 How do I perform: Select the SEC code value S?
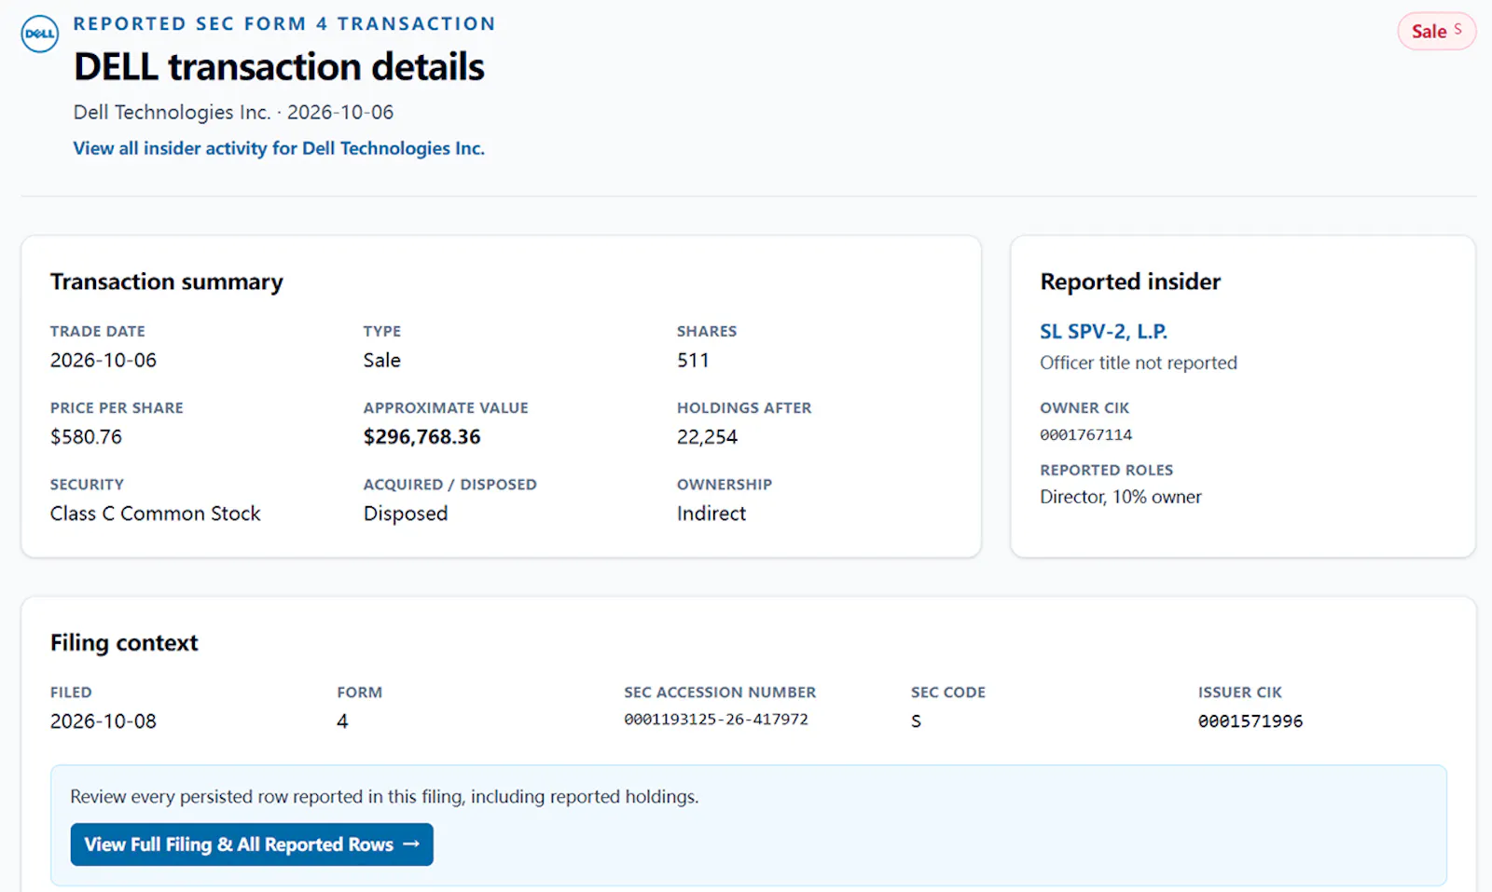(x=916, y=721)
